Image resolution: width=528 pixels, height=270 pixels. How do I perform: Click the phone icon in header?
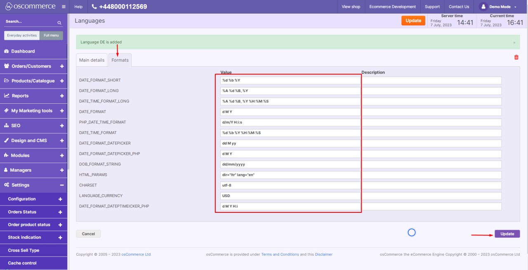tap(94, 7)
